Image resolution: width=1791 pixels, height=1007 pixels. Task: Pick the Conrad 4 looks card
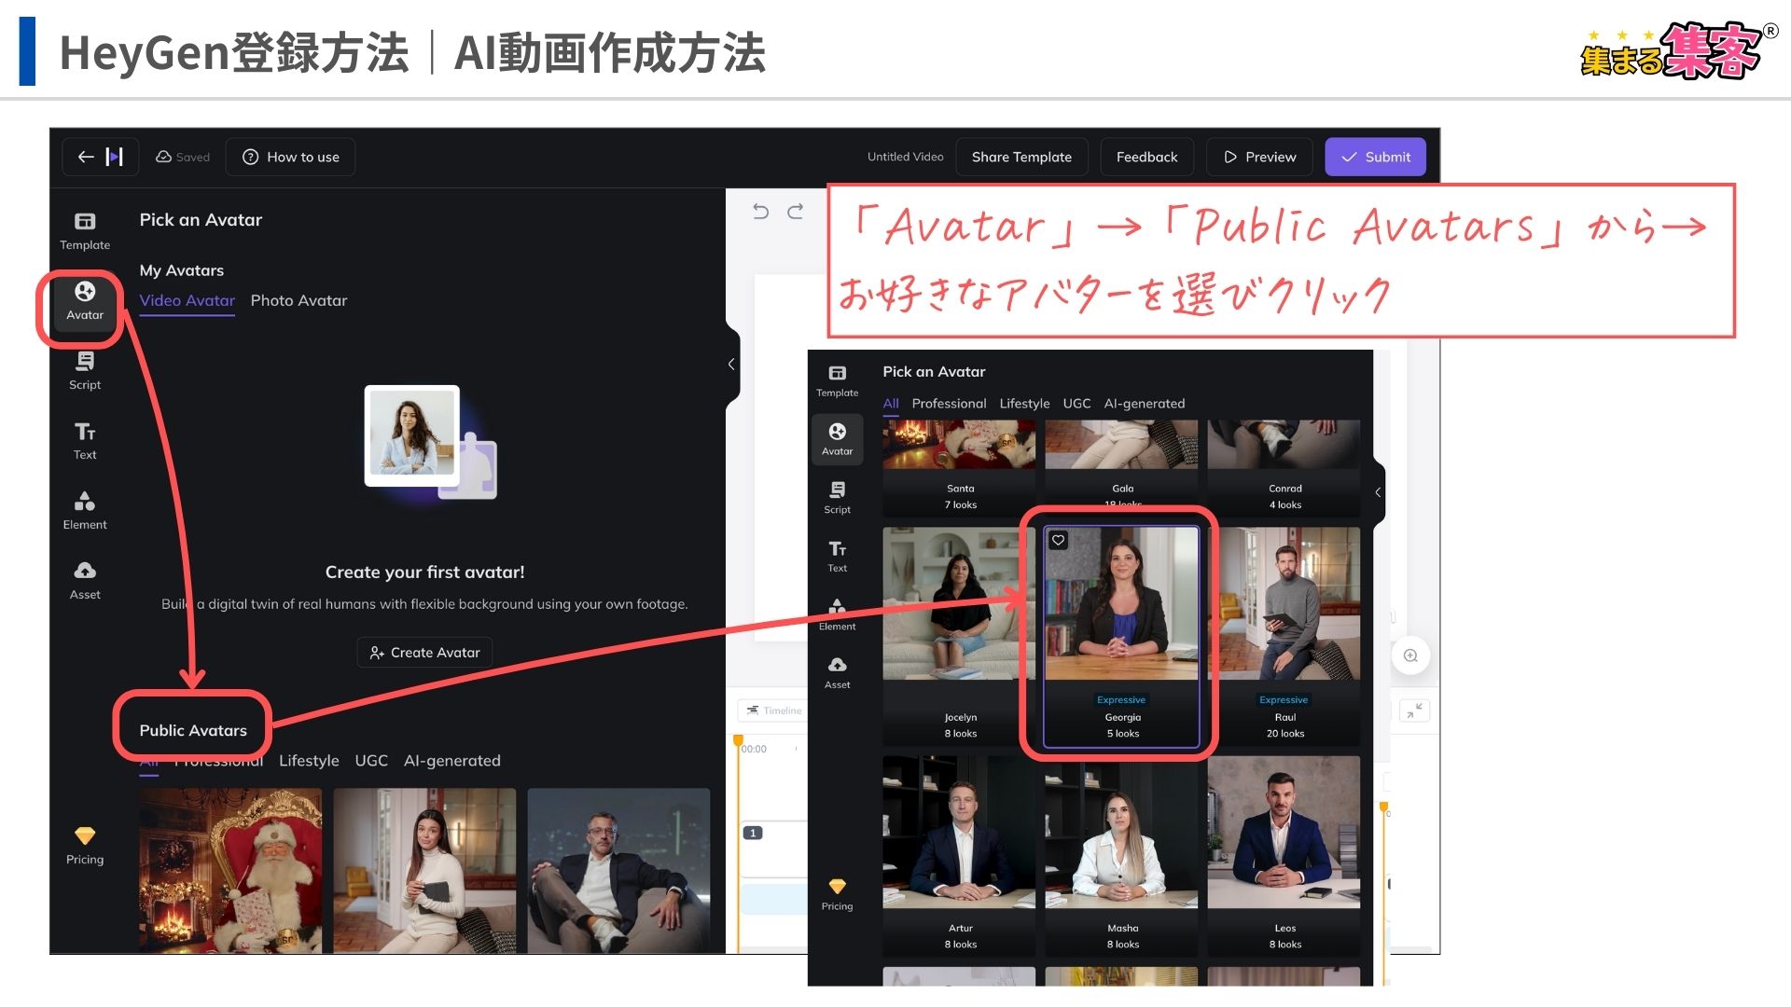(x=1284, y=467)
